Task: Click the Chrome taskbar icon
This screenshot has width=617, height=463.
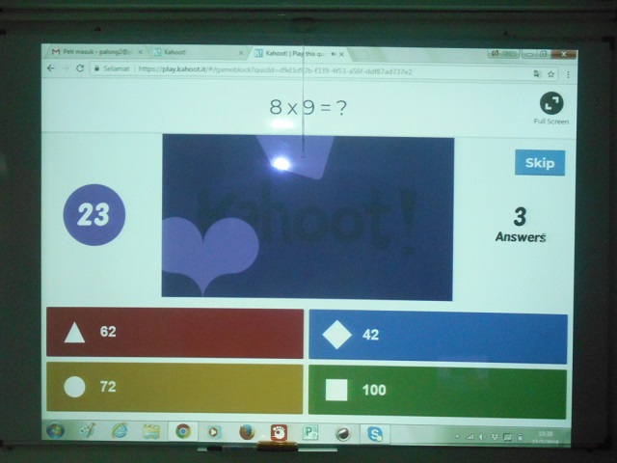Action: 182,431
